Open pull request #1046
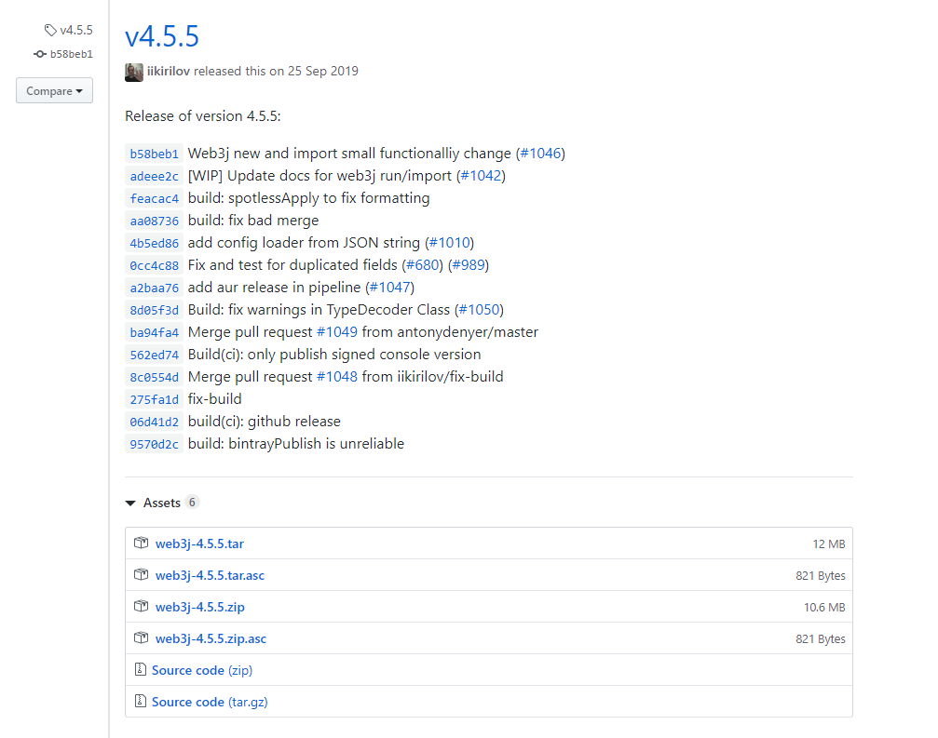The width and height of the screenshot is (938, 738). point(540,154)
